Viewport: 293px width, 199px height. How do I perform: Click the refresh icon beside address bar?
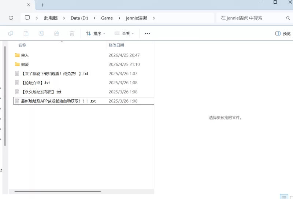pos(11,18)
